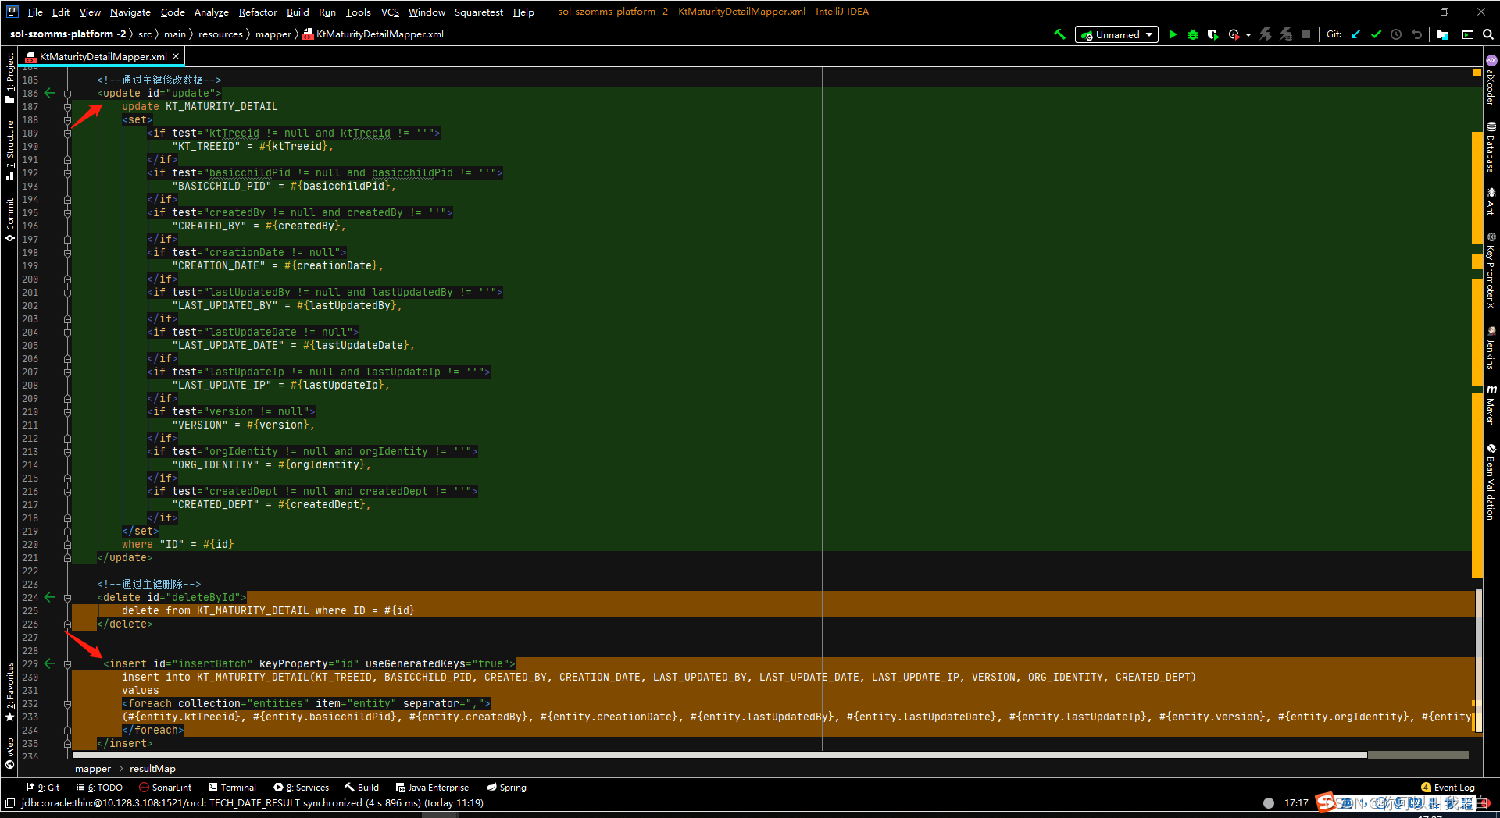
Task: Toggle the Maven tool window on the right stripe
Action: 1491,405
